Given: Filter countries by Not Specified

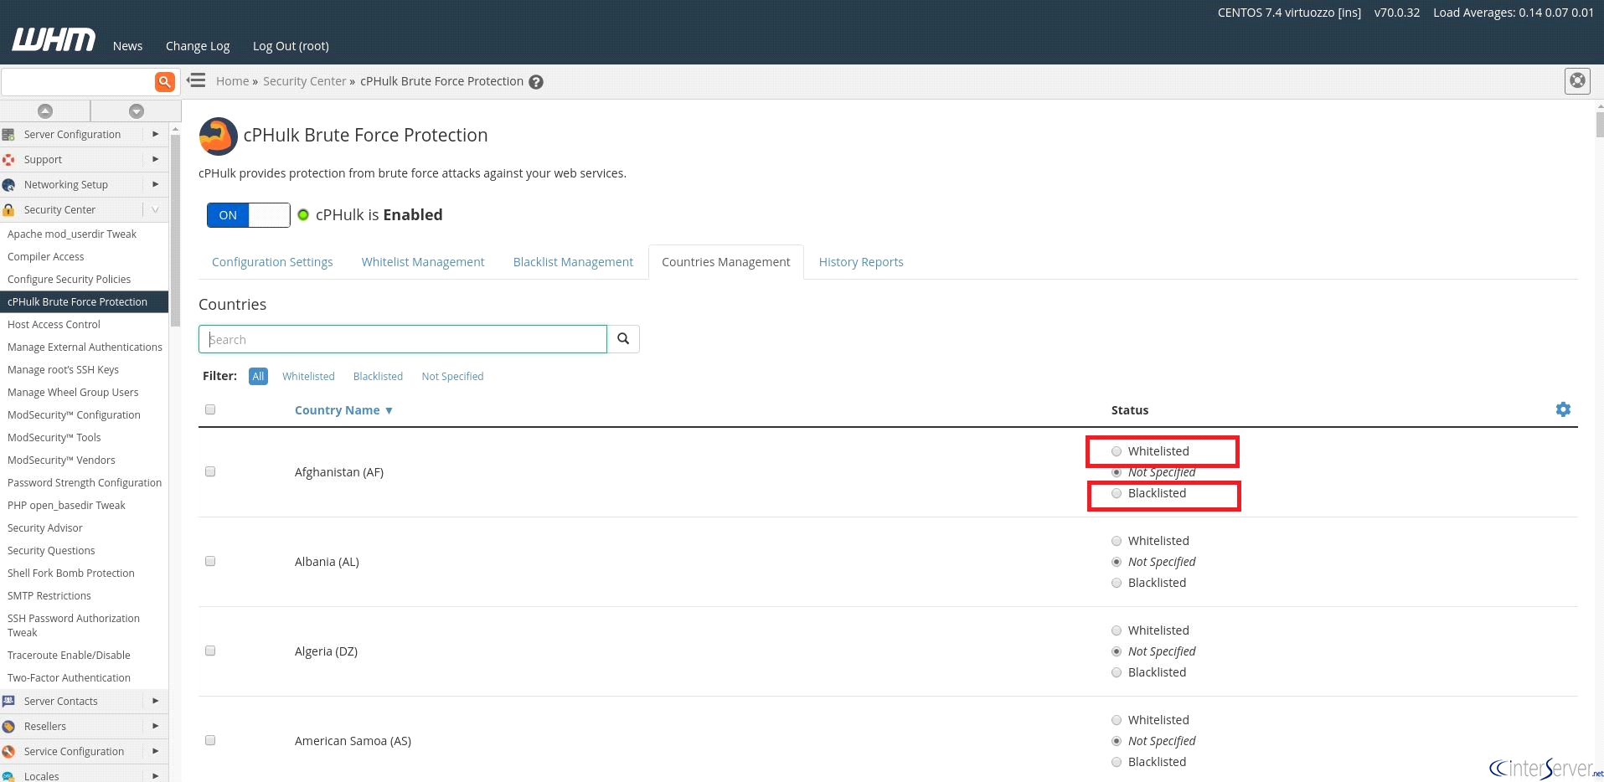Looking at the screenshot, I should (452, 377).
